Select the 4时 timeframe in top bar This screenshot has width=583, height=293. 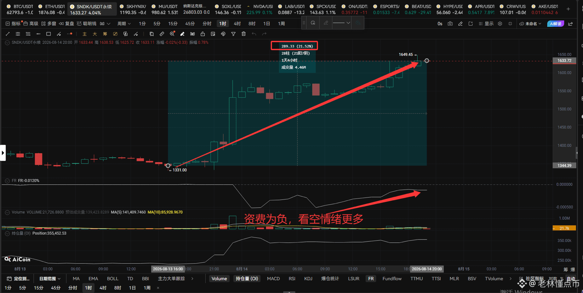click(x=237, y=24)
